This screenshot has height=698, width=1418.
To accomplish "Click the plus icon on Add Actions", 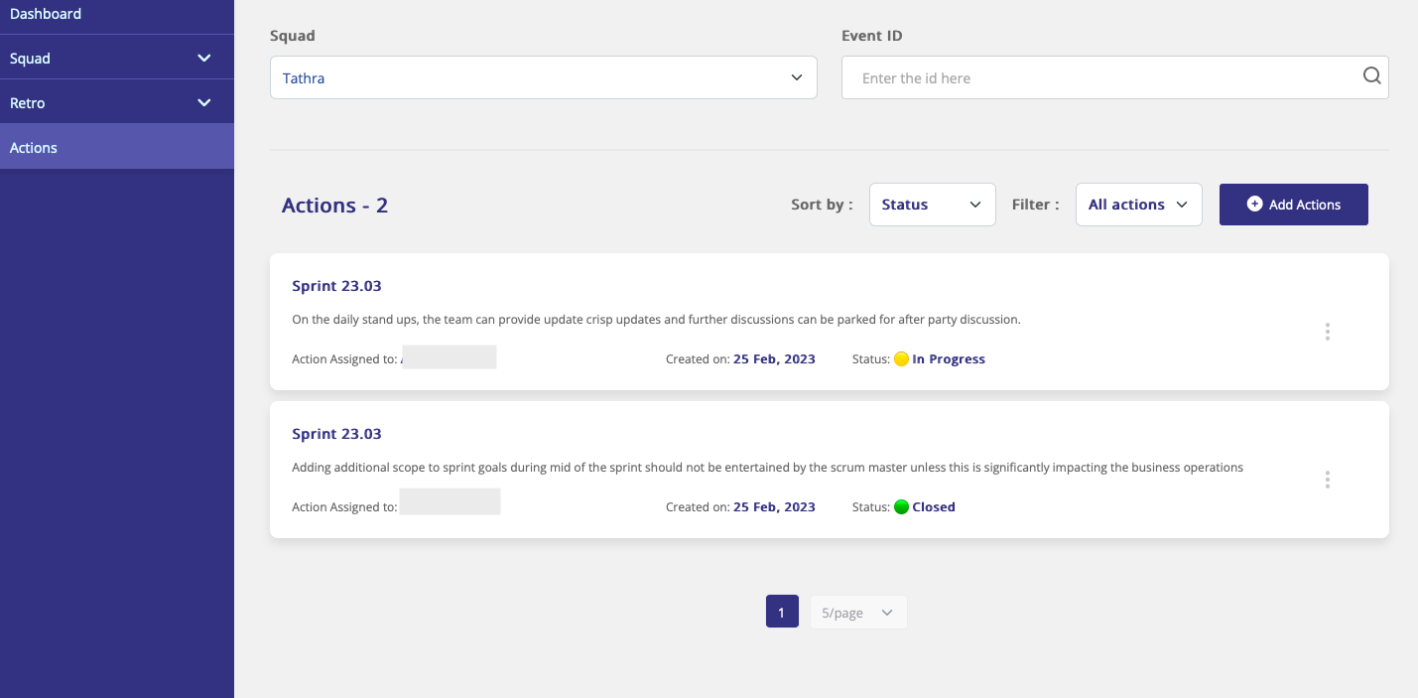I will pyautogui.click(x=1254, y=204).
